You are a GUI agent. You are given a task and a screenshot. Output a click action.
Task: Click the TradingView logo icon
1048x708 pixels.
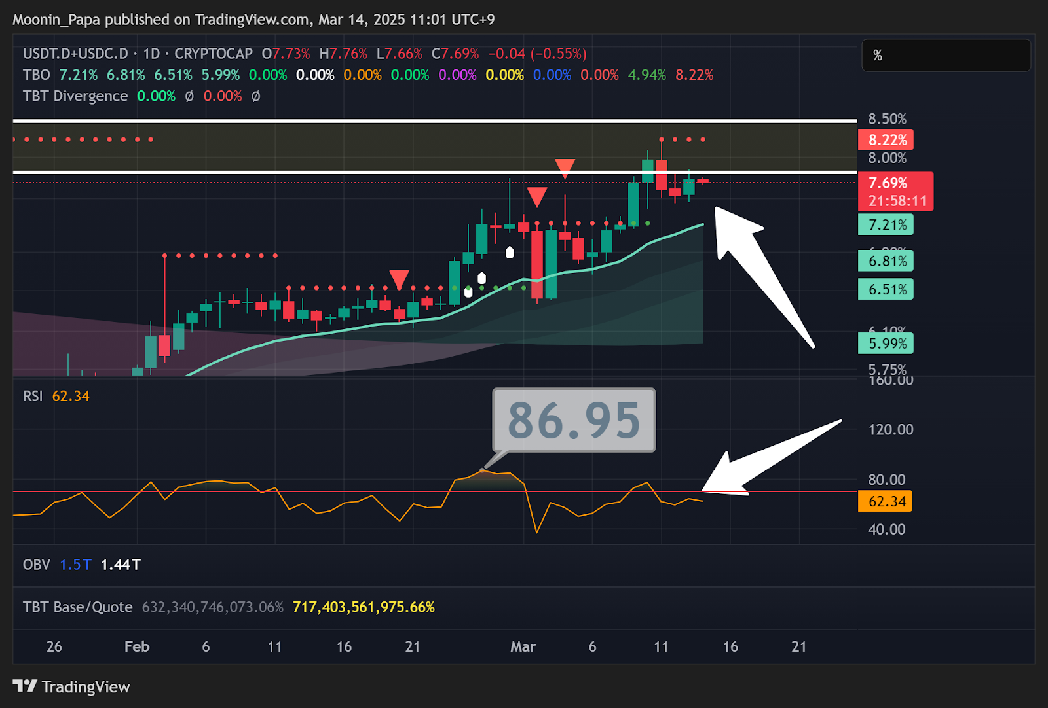coord(25,686)
